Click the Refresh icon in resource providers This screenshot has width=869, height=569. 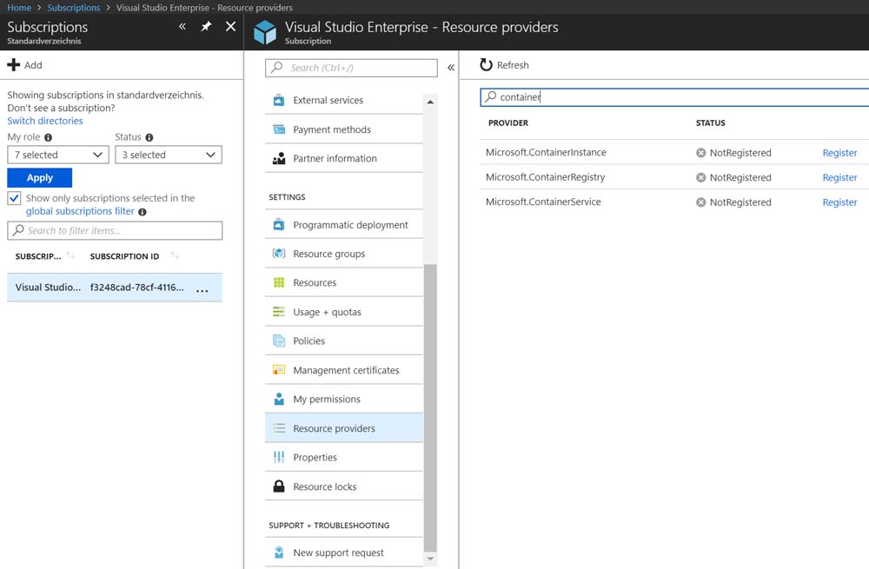coord(487,65)
